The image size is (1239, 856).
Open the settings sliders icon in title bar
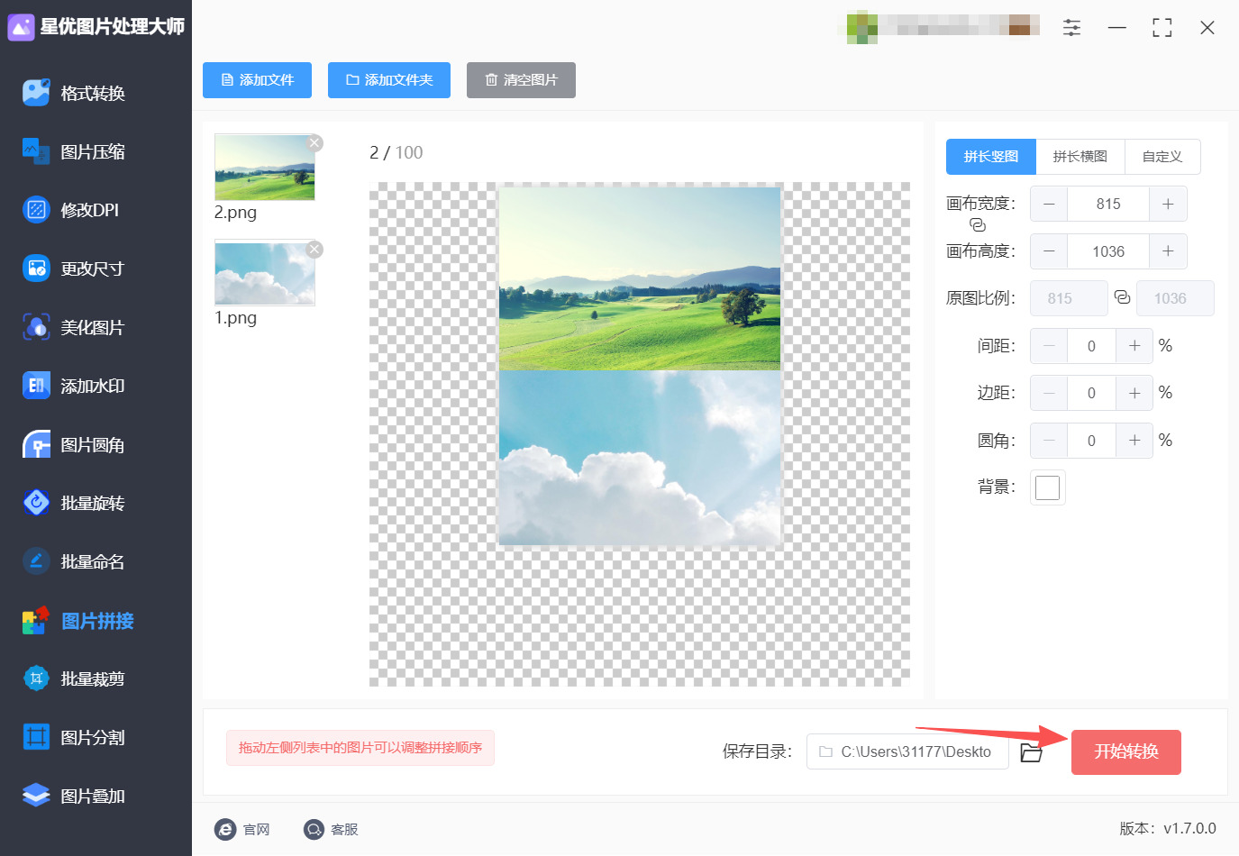coord(1071,28)
